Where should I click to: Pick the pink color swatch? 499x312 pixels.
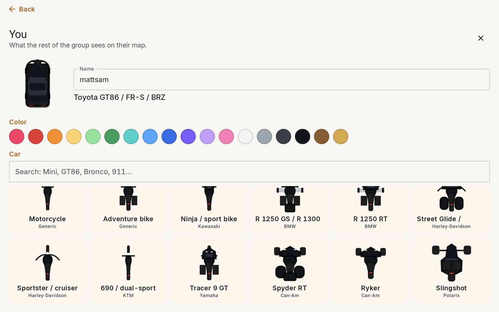click(x=226, y=136)
